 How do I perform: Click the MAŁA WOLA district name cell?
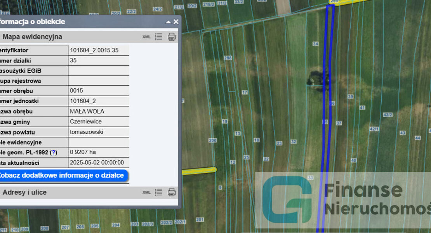87,112
